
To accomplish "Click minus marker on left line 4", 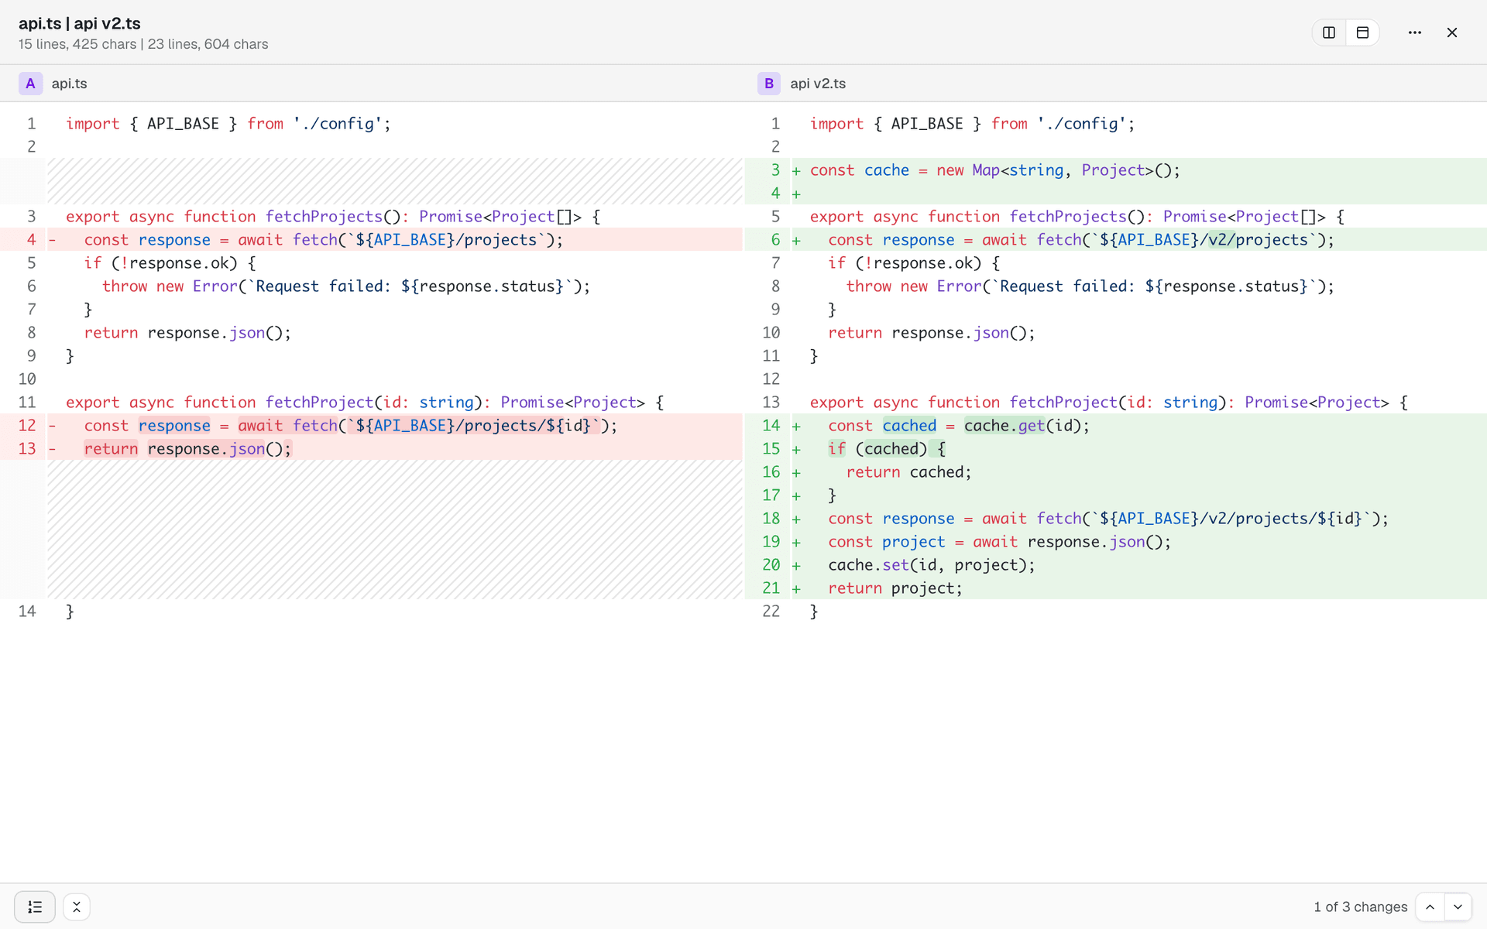I will [52, 240].
